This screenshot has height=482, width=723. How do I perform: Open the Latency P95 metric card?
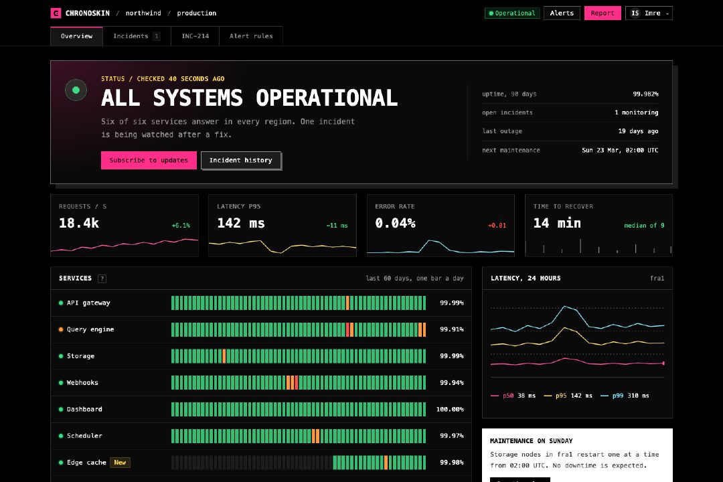pos(283,226)
